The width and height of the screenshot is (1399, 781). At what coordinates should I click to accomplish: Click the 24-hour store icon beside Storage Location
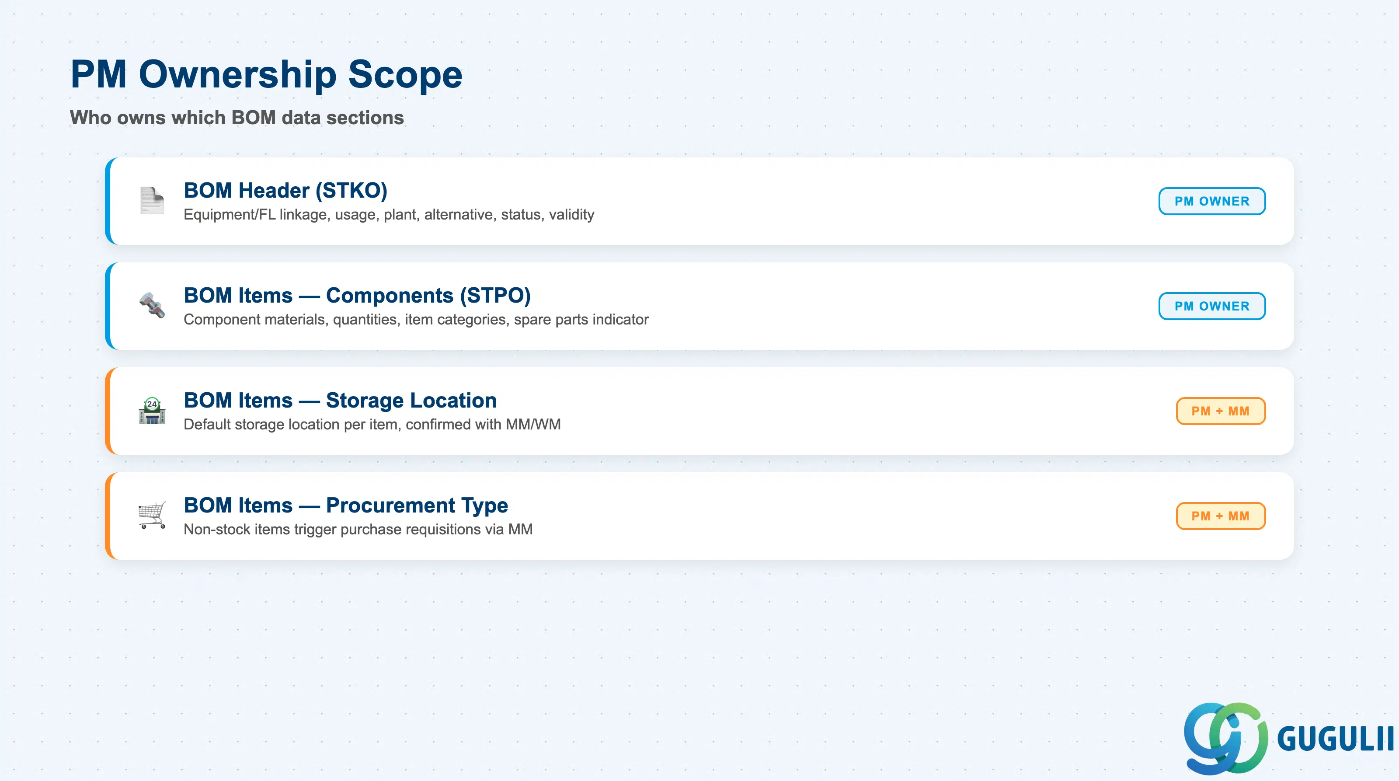(152, 410)
